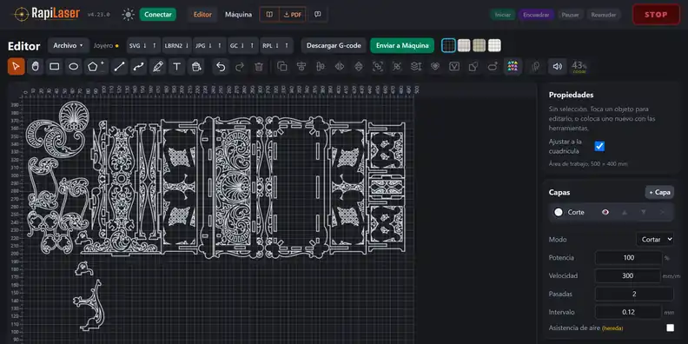Undo the last action
Image resolution: width=688 pixels, height=344 pixels.
(x=221, y=67)
